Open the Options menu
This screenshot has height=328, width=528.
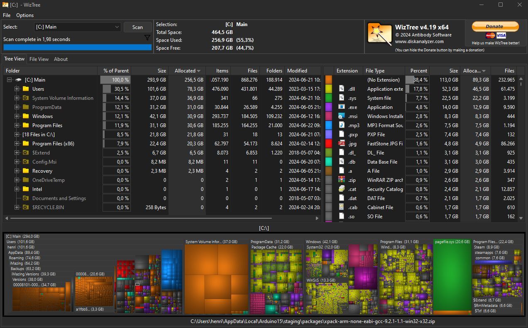click(x=25, y=15)
